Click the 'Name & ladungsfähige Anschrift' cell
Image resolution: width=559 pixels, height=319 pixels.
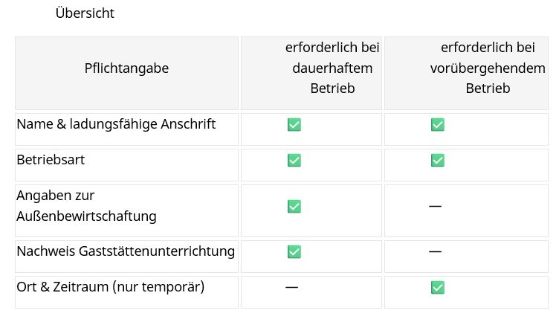[116, 124]
